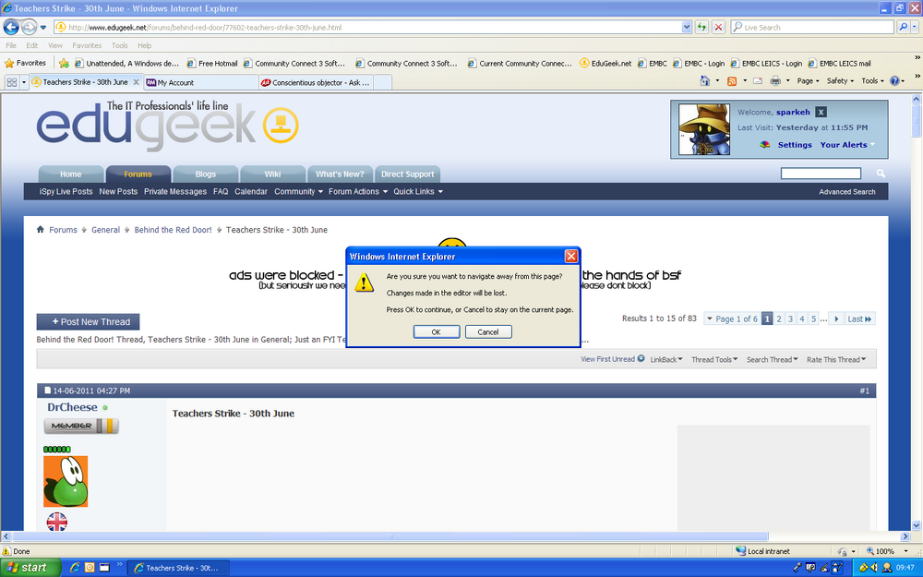Open the Safety menu dropdown
Image resolution: width=923 pixels, height=577 pixels.
[840, 81]
